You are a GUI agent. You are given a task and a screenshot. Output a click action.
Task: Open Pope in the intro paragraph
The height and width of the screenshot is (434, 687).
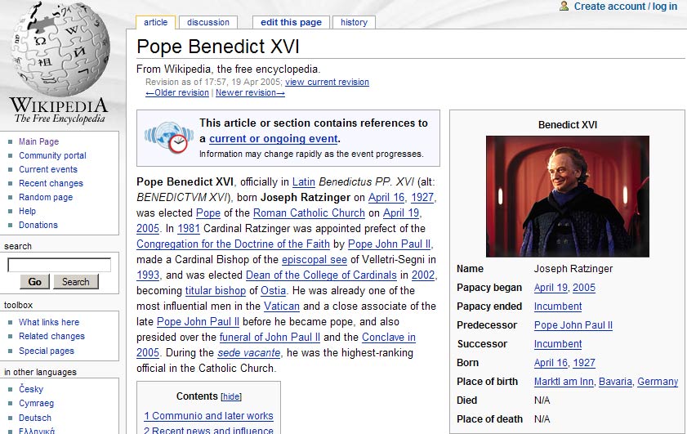click(208, 213)
